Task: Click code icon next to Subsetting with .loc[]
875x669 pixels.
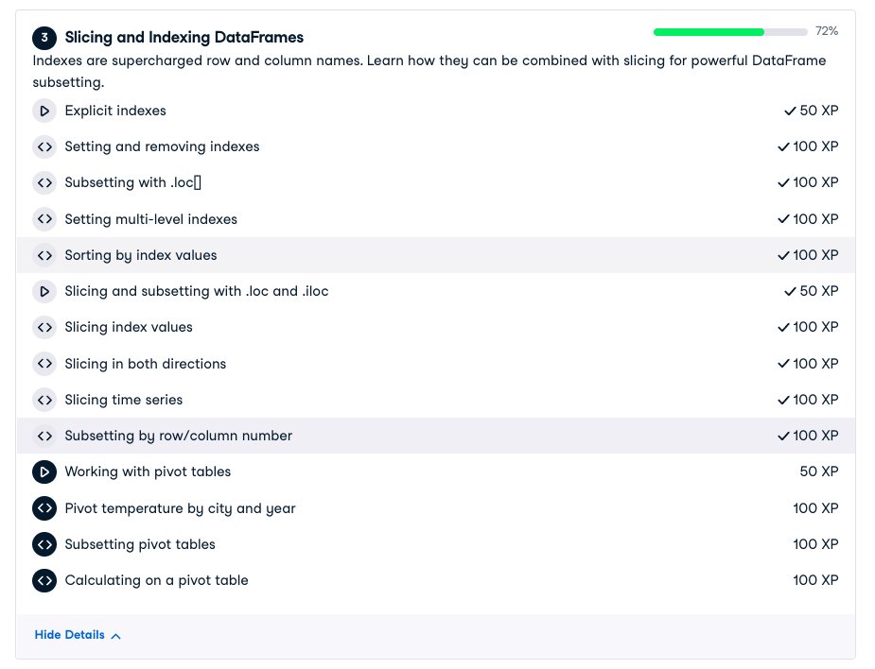Action: [44, 183]
